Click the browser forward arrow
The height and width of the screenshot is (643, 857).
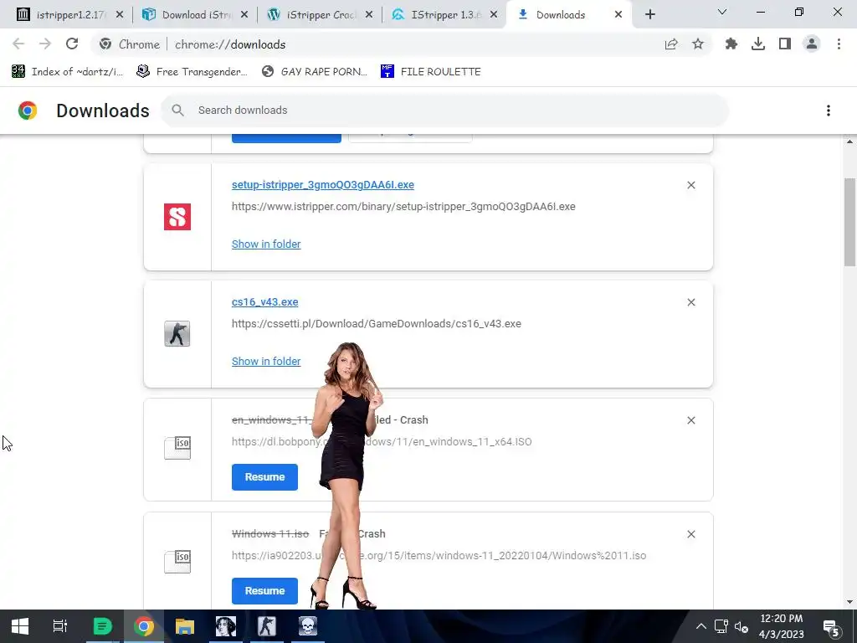(x=45, y=44)
